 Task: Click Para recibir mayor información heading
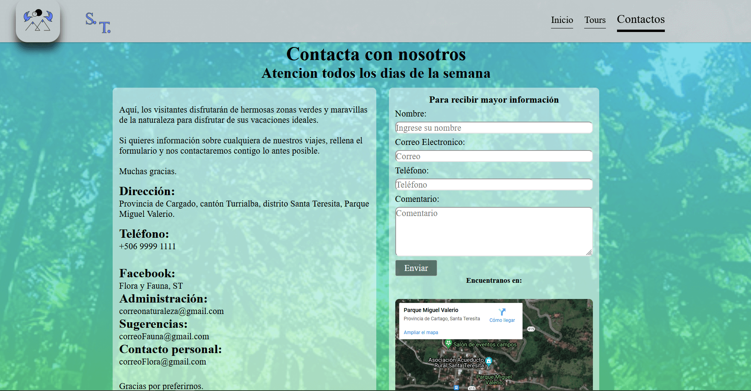[x=494, y=100]
